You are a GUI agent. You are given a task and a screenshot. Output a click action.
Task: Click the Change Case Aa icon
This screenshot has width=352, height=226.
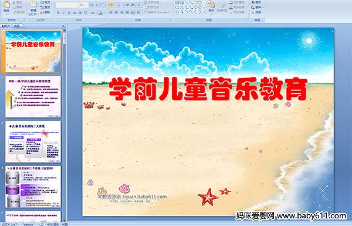93,13
